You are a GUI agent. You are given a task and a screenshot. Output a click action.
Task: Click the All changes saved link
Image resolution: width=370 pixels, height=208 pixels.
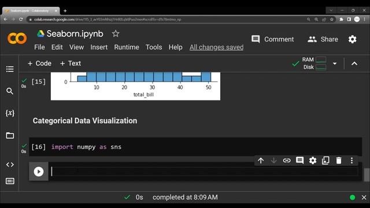[216, 47]
